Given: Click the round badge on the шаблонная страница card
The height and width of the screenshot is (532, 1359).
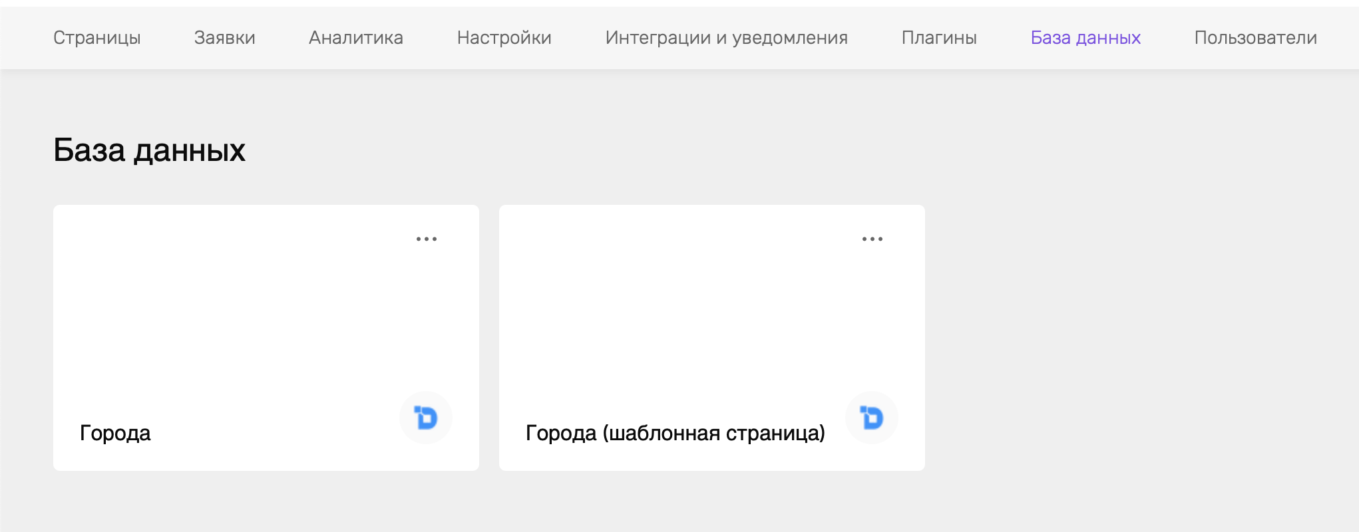Looking at the screenshot, I should point(872,418).
